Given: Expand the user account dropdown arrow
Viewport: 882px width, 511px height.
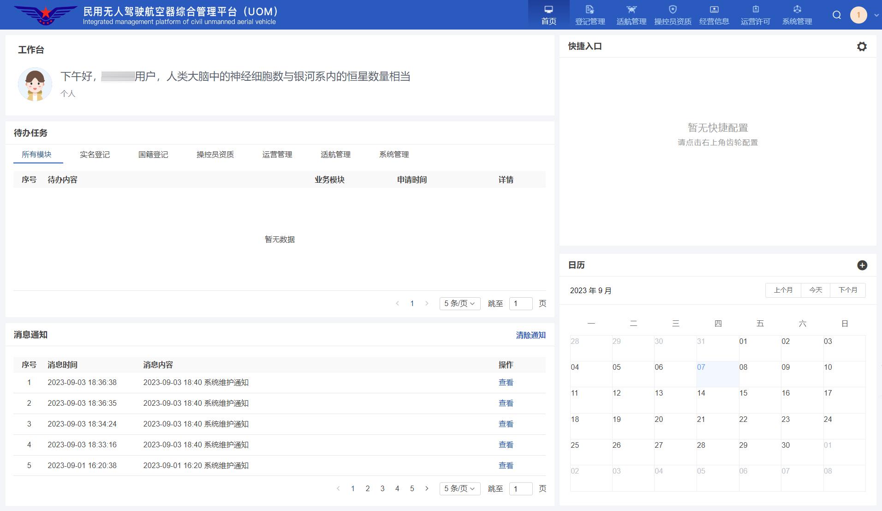Looking at the screenshot, I should (x=876, y=15).
